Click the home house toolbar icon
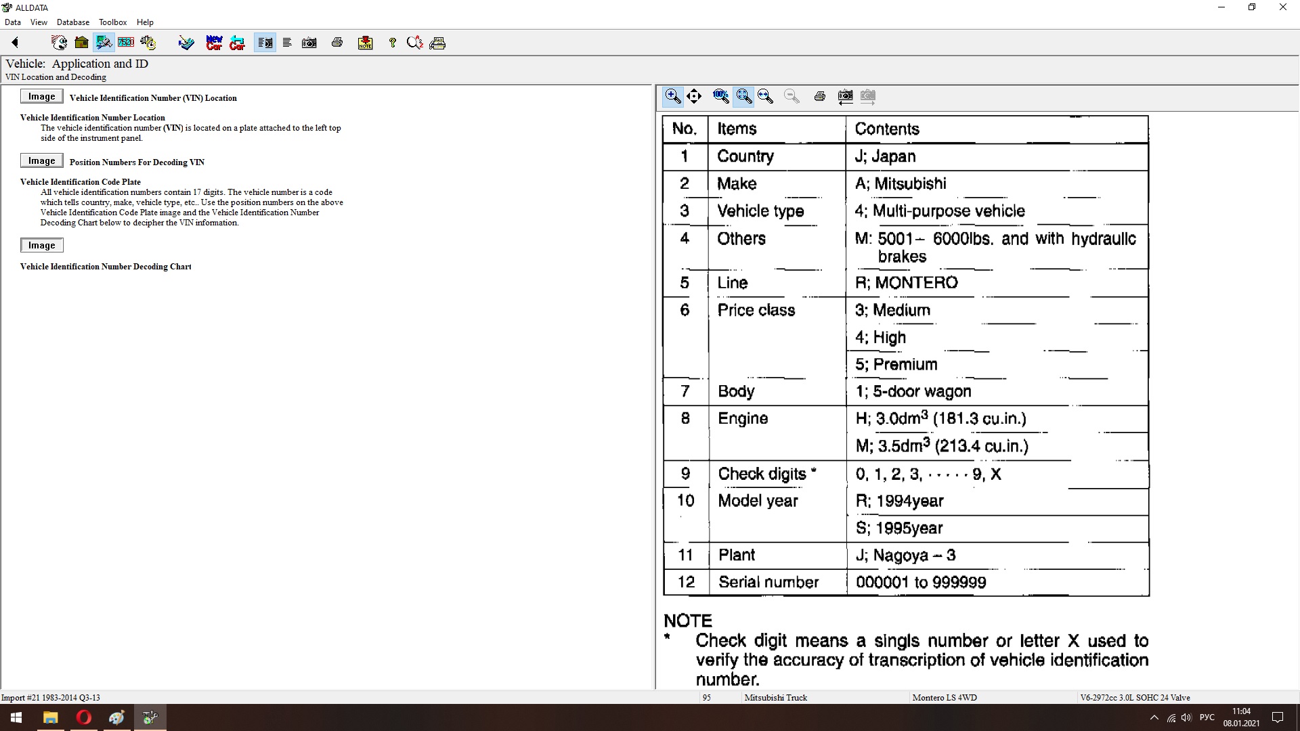This screenshot has height=731, width=1300. (x=81, y=43)
